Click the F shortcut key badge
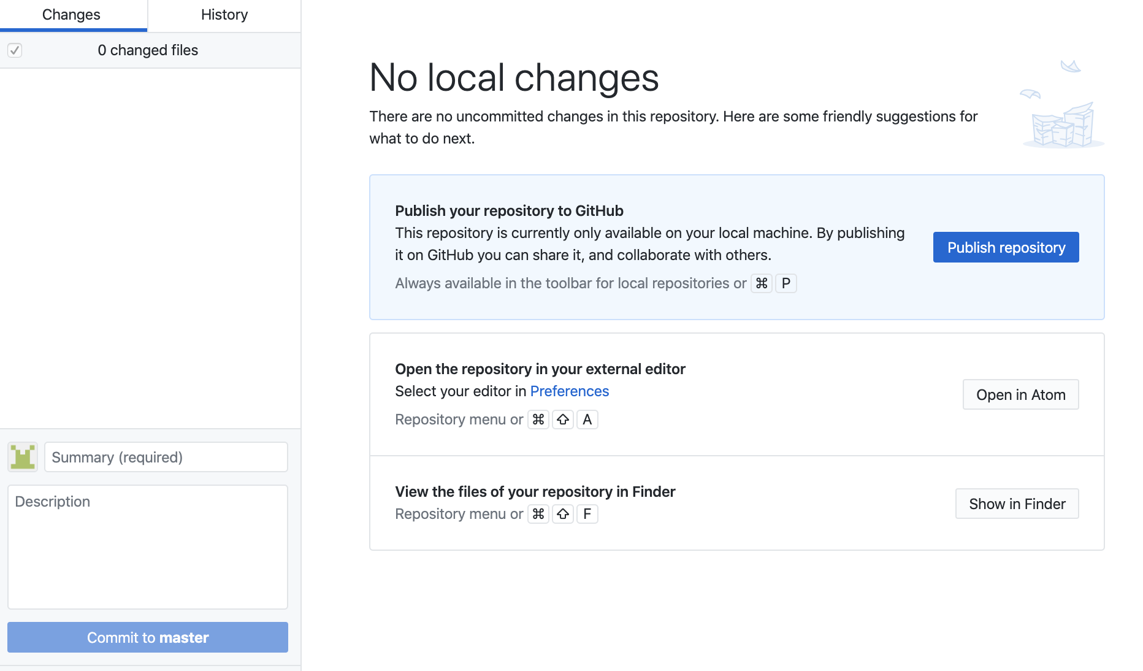1143x671 pixels. coord(587,514)
